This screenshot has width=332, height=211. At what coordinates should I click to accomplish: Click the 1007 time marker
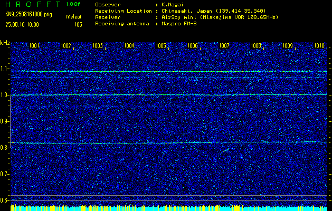point(224,45)
